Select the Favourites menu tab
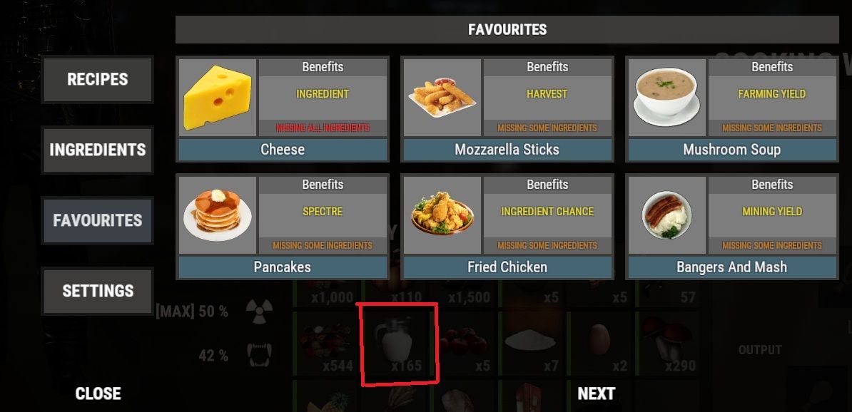The height and width of the screenshot is (412, 852). click(98, 220)
